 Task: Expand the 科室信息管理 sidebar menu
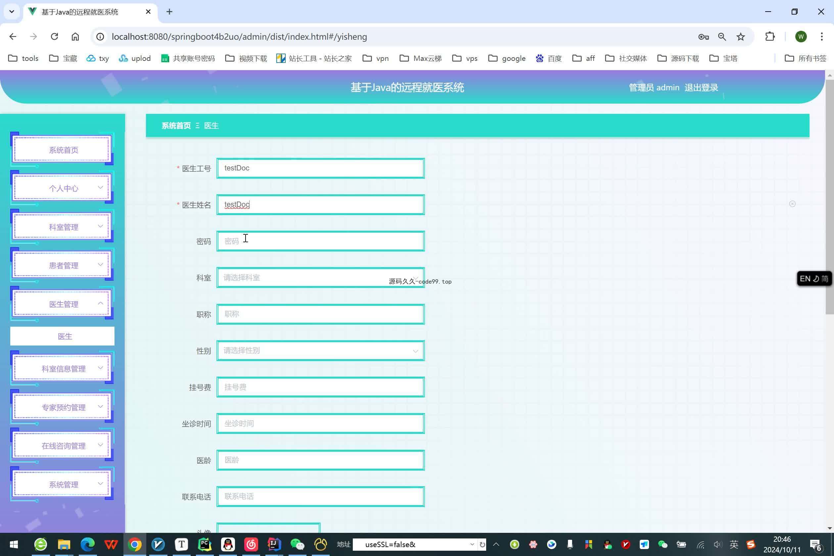point(62,369)
